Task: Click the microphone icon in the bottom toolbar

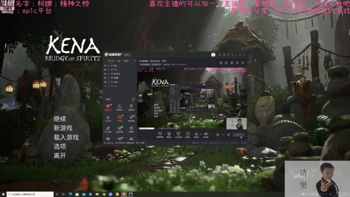Action: coord(196,135)
